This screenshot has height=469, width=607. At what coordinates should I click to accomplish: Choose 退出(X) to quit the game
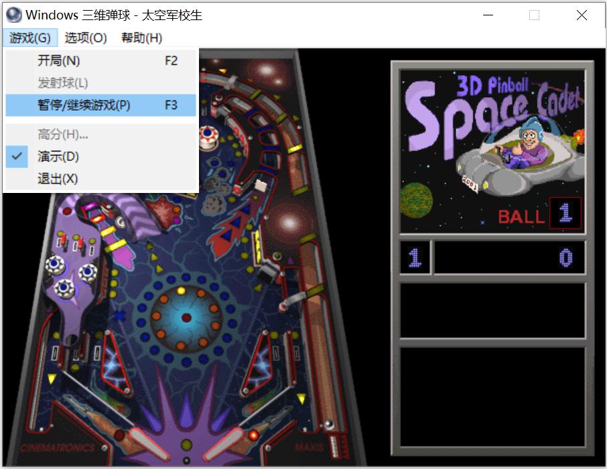click(100, 178)
